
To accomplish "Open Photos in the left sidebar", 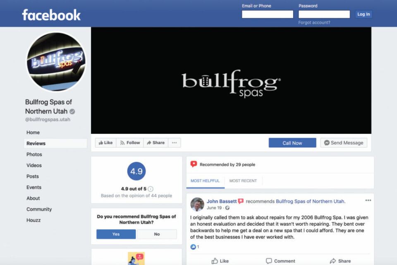I will point(34,154).
